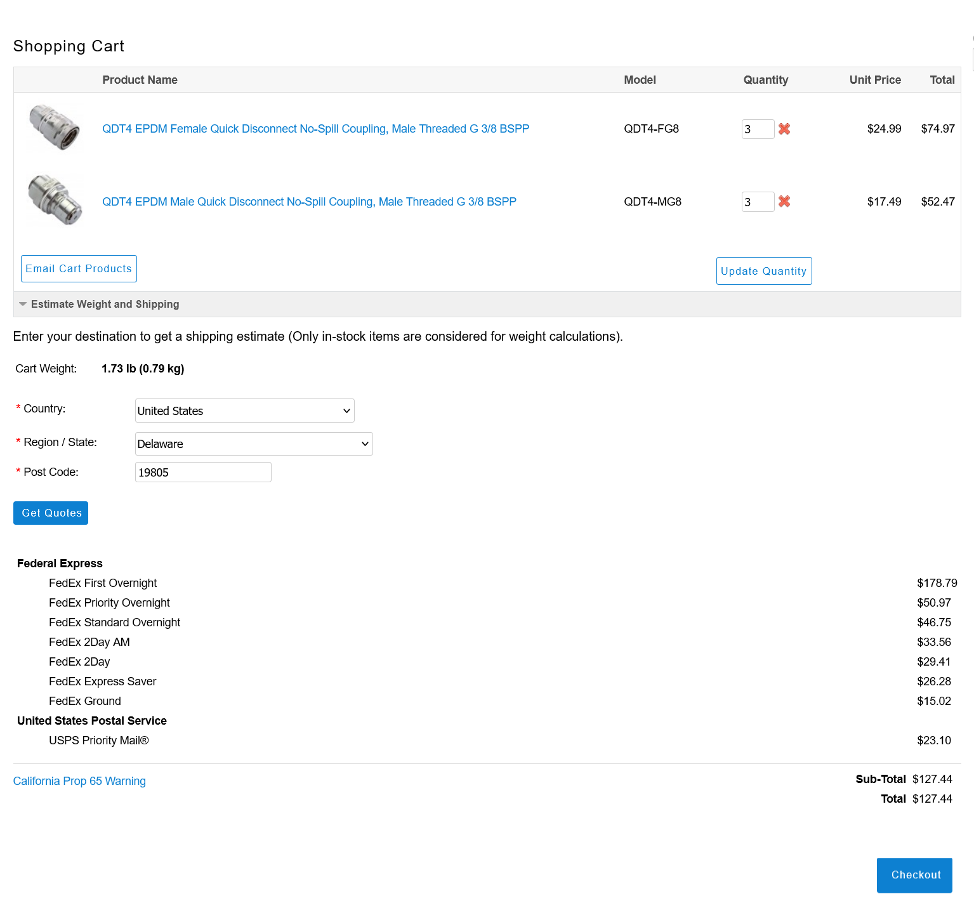Remove the QDT4-MG8 item with red X
Screen dimensions: 974x915
tap(784, 201)
